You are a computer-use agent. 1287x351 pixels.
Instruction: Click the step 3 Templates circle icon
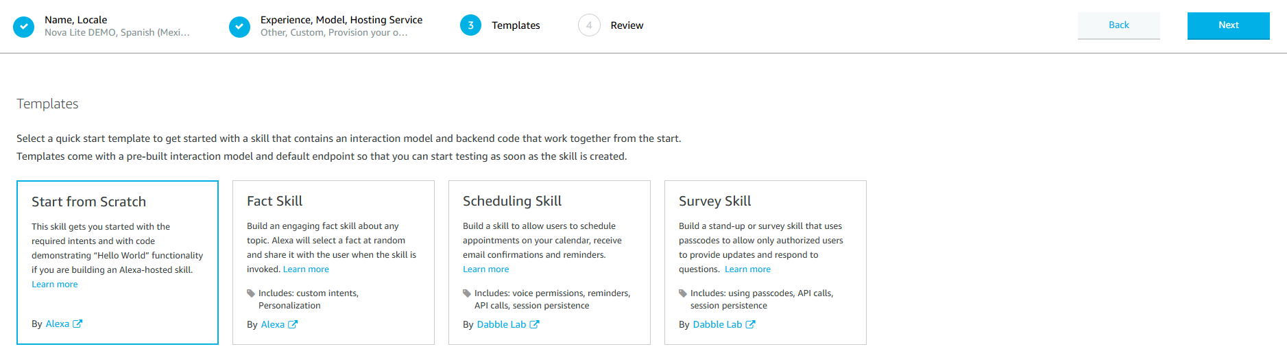coord(470,25)
